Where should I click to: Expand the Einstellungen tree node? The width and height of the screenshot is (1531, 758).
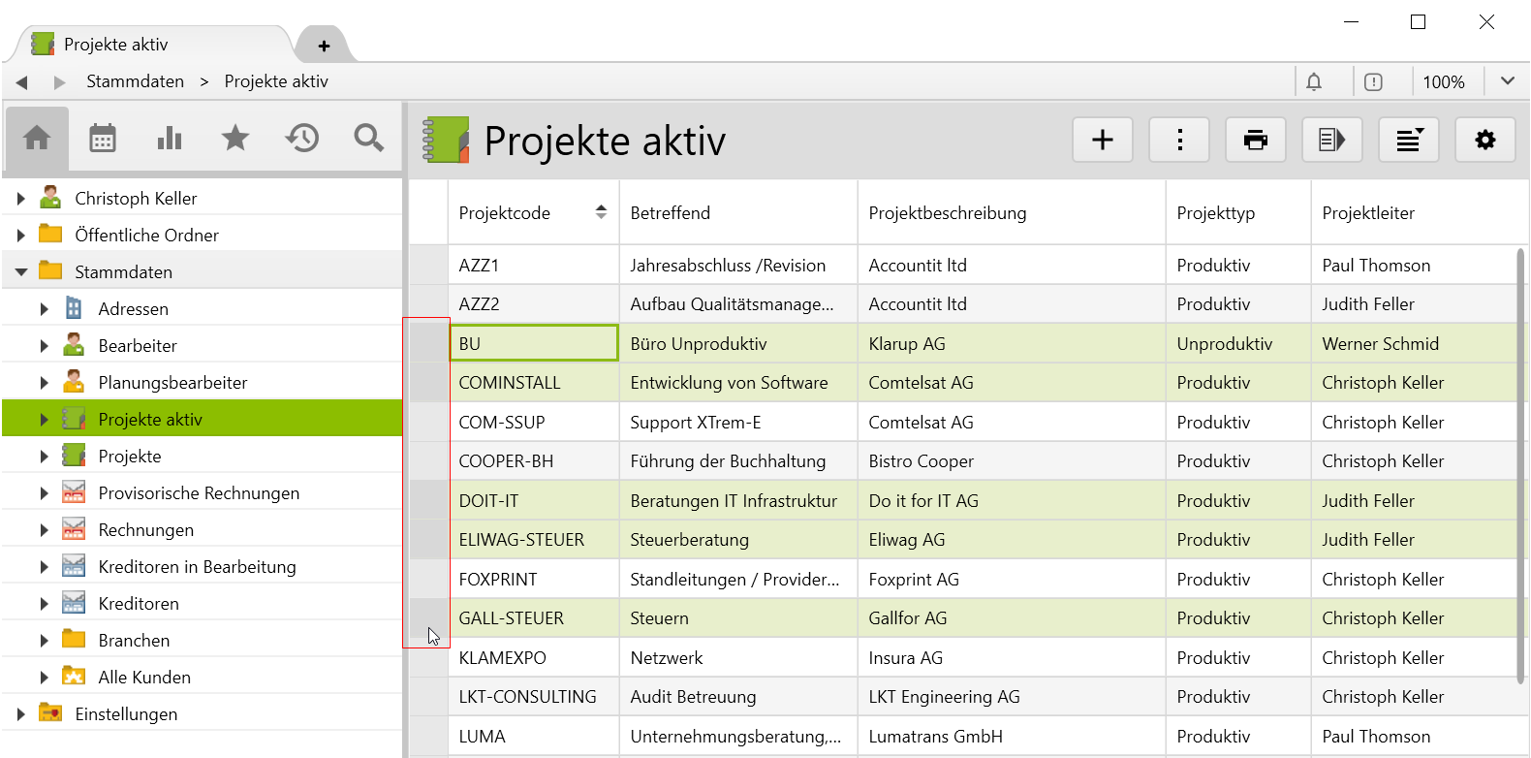click(21, 714)
